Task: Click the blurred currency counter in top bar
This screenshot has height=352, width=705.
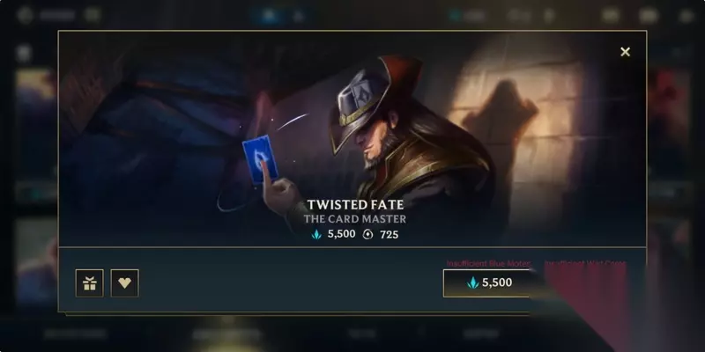Action: point(468,16)
